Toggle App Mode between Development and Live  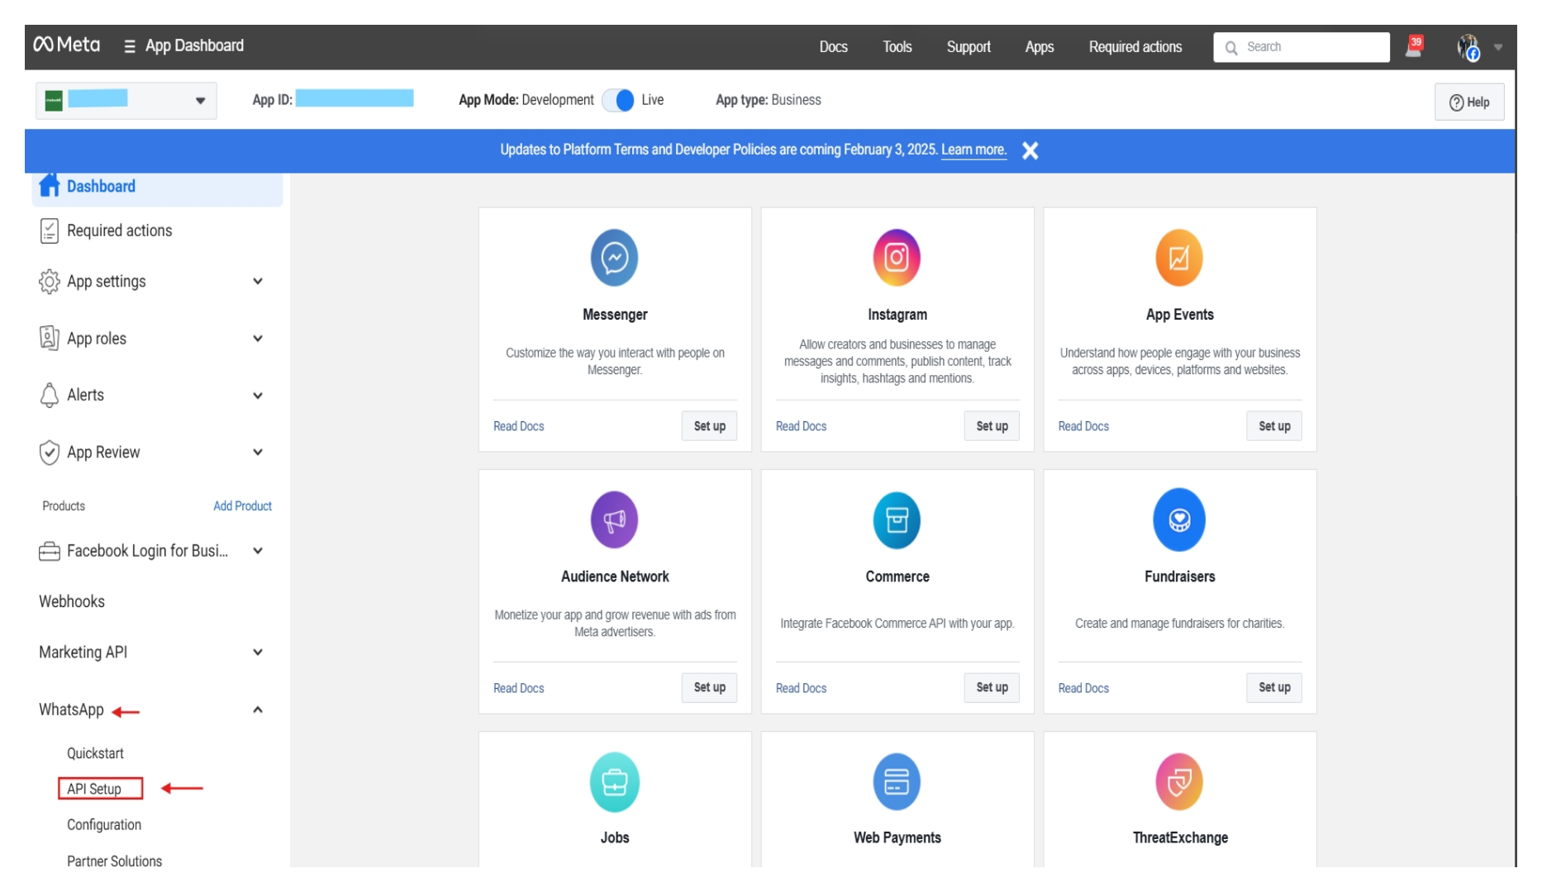pos(618,100)
